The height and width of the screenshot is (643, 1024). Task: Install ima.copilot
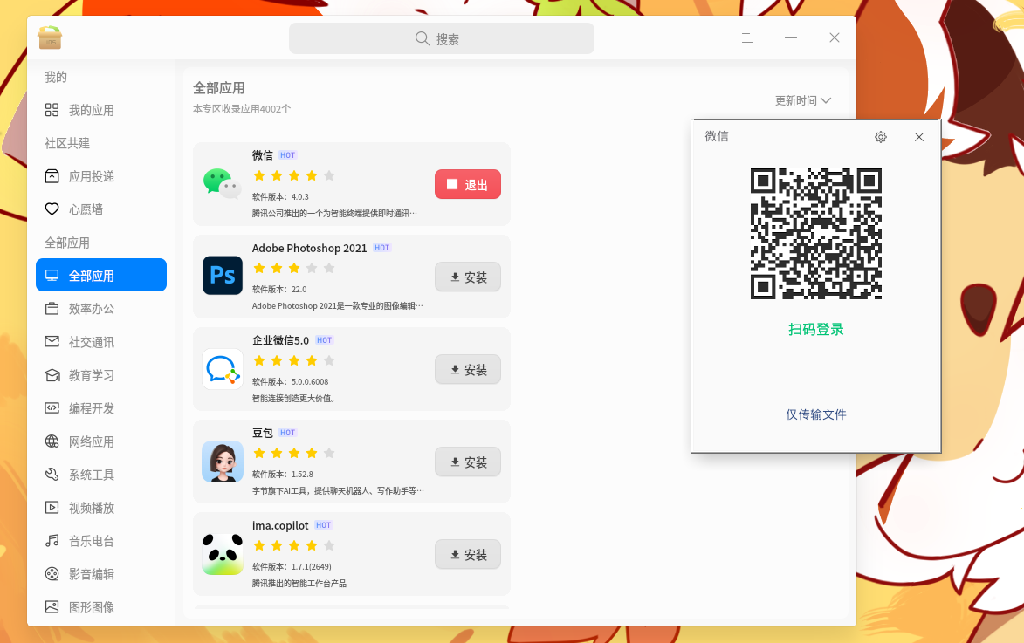click(x=468, y=554)
